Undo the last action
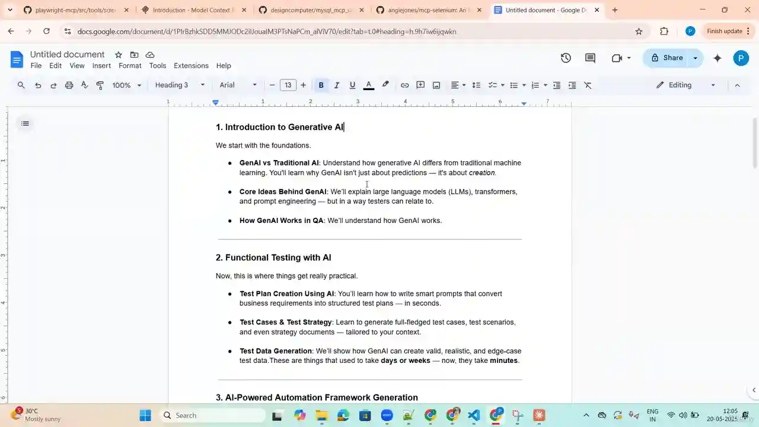The image size is (759, 427). pos(38,85)
